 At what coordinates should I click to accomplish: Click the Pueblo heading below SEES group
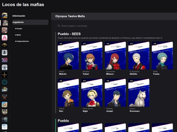[x=63, y=121]
